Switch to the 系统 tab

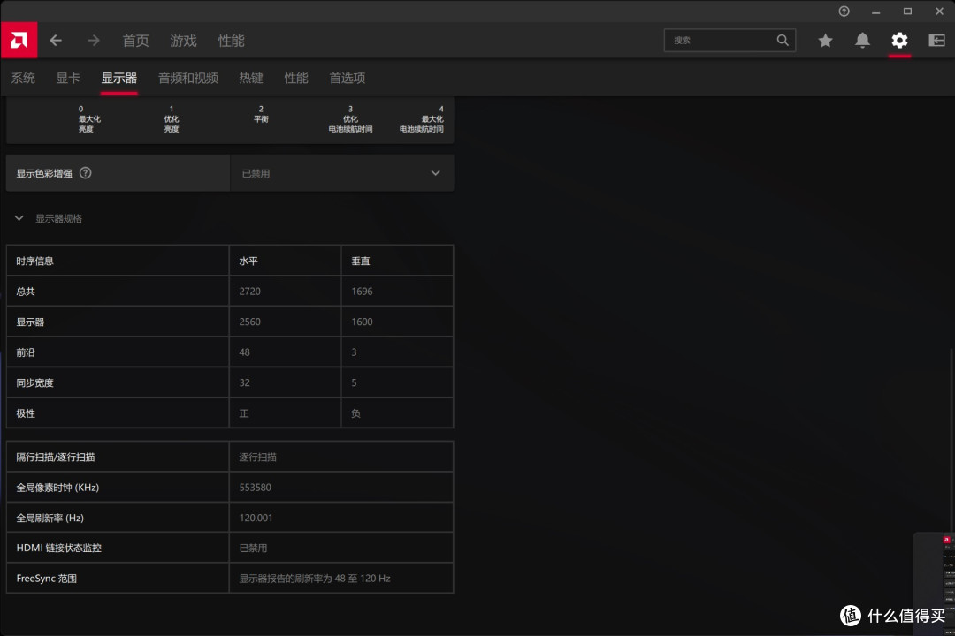tap(23, 78)
